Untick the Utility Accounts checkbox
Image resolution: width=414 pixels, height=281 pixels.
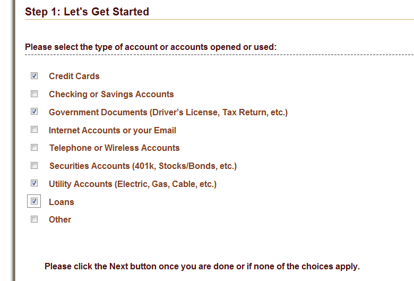(x=34, y=183)
